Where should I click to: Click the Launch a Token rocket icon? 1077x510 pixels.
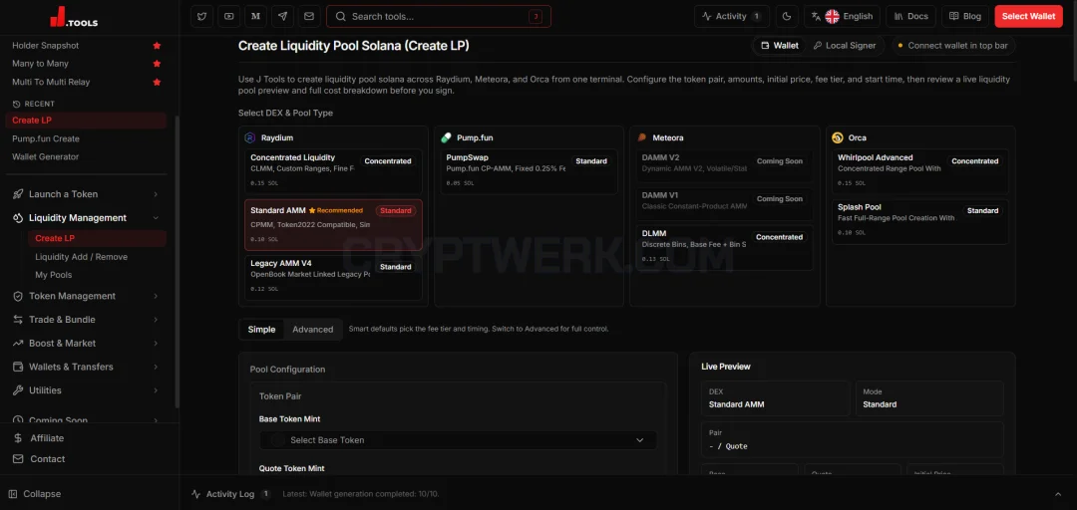point(18,194)
